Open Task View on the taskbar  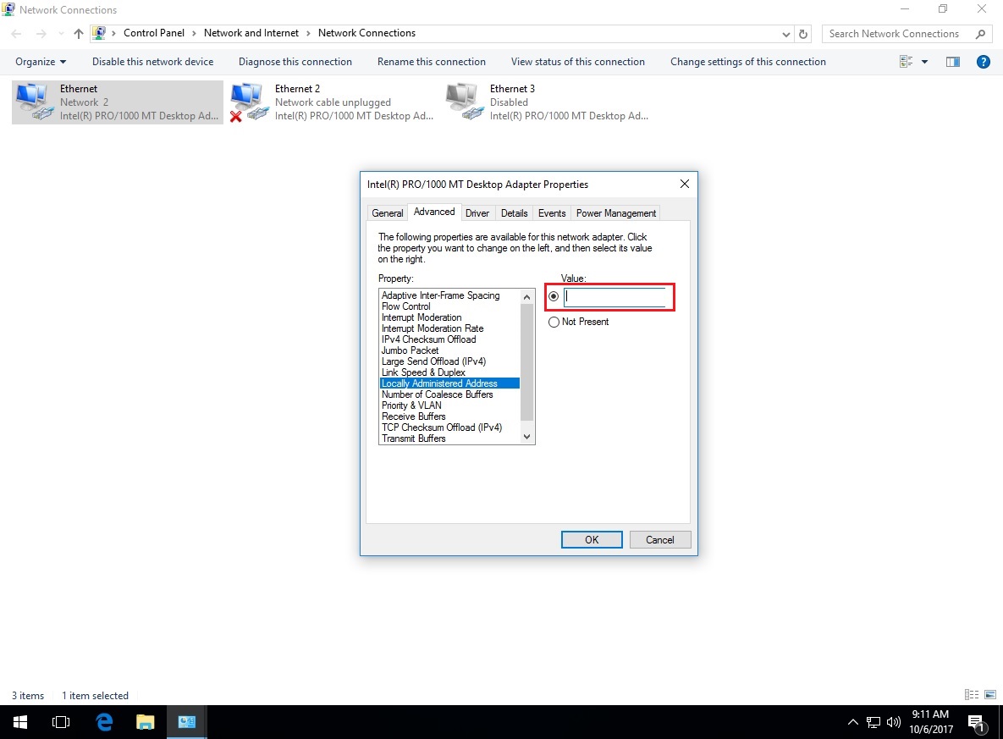click(x=61, y=722)
